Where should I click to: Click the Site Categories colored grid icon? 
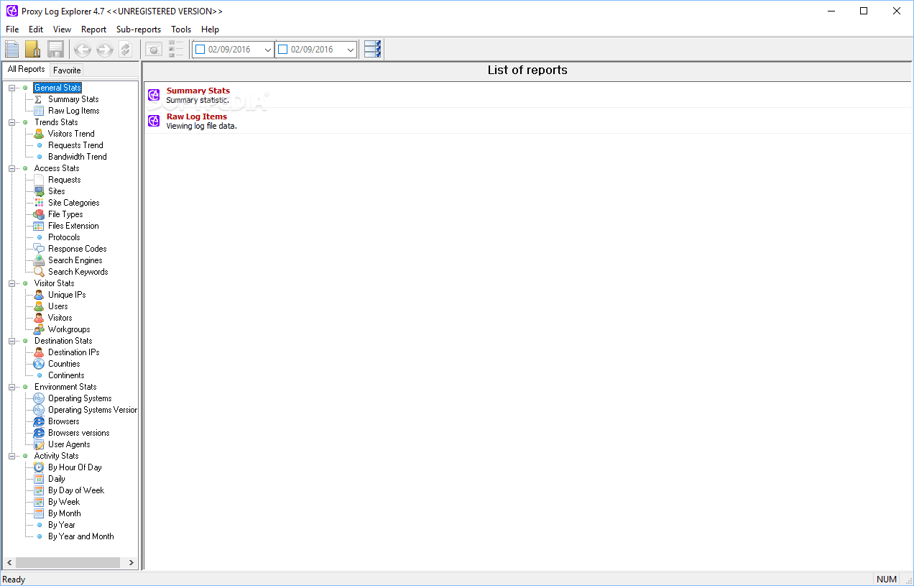coord(39,203)
